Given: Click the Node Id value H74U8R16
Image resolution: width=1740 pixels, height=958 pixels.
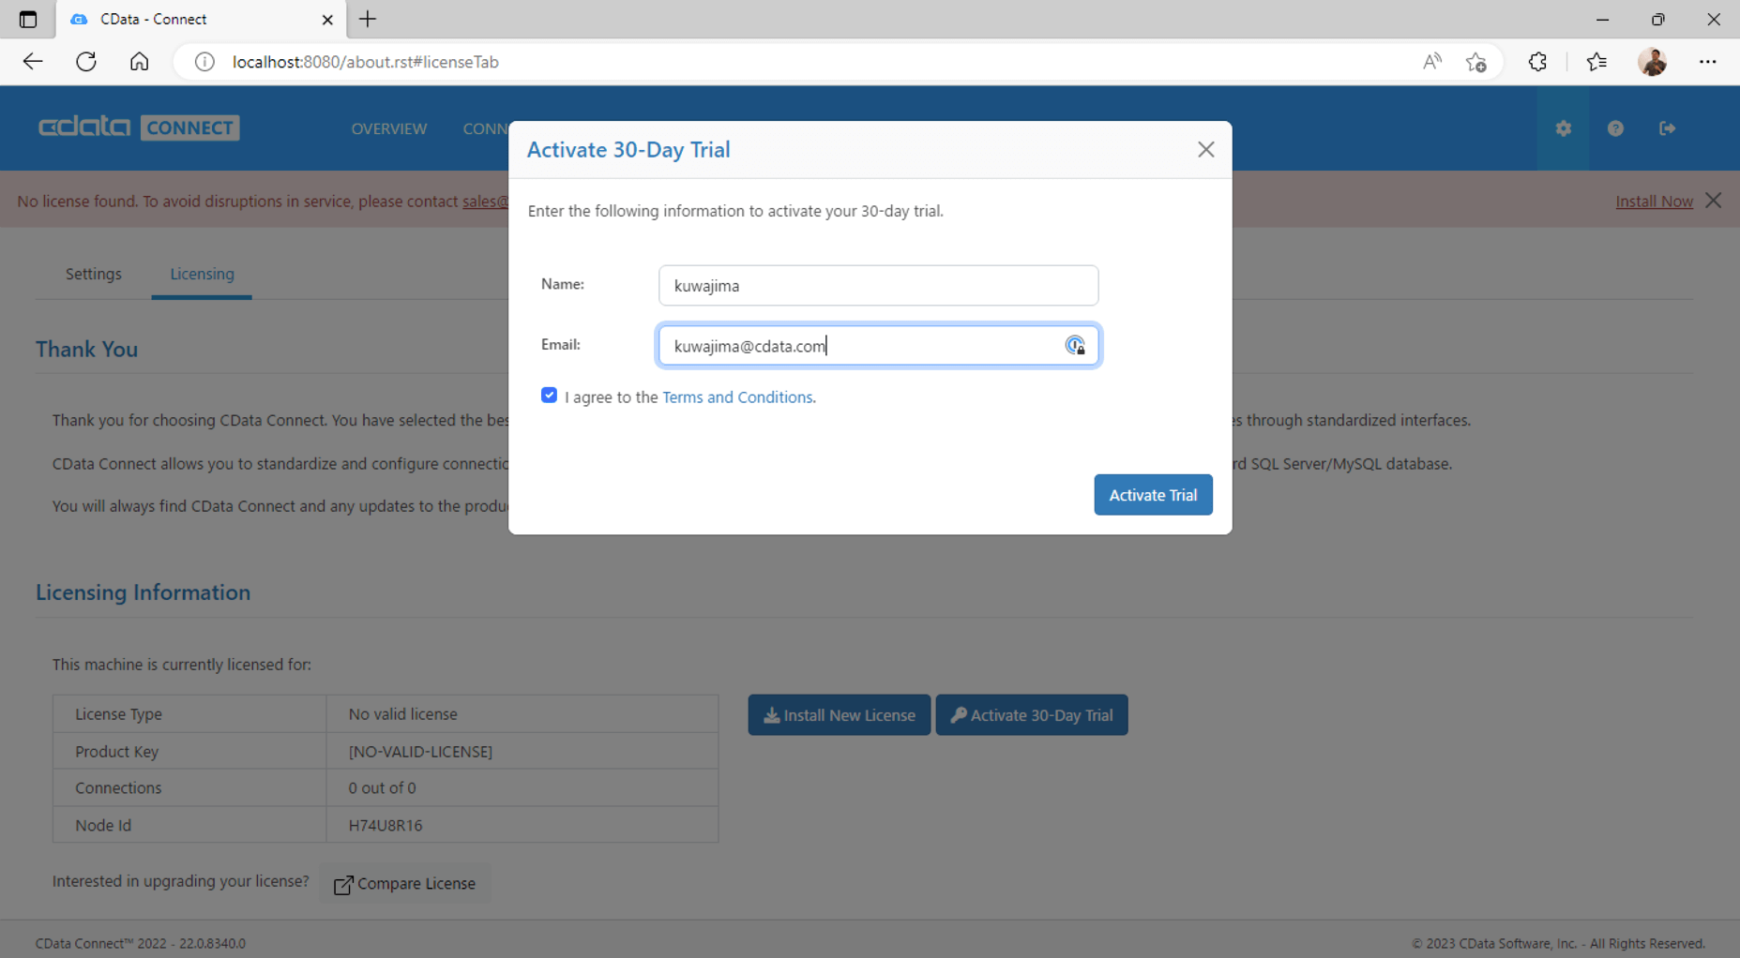Looking at the screenshot, I should tap(386, 825).
